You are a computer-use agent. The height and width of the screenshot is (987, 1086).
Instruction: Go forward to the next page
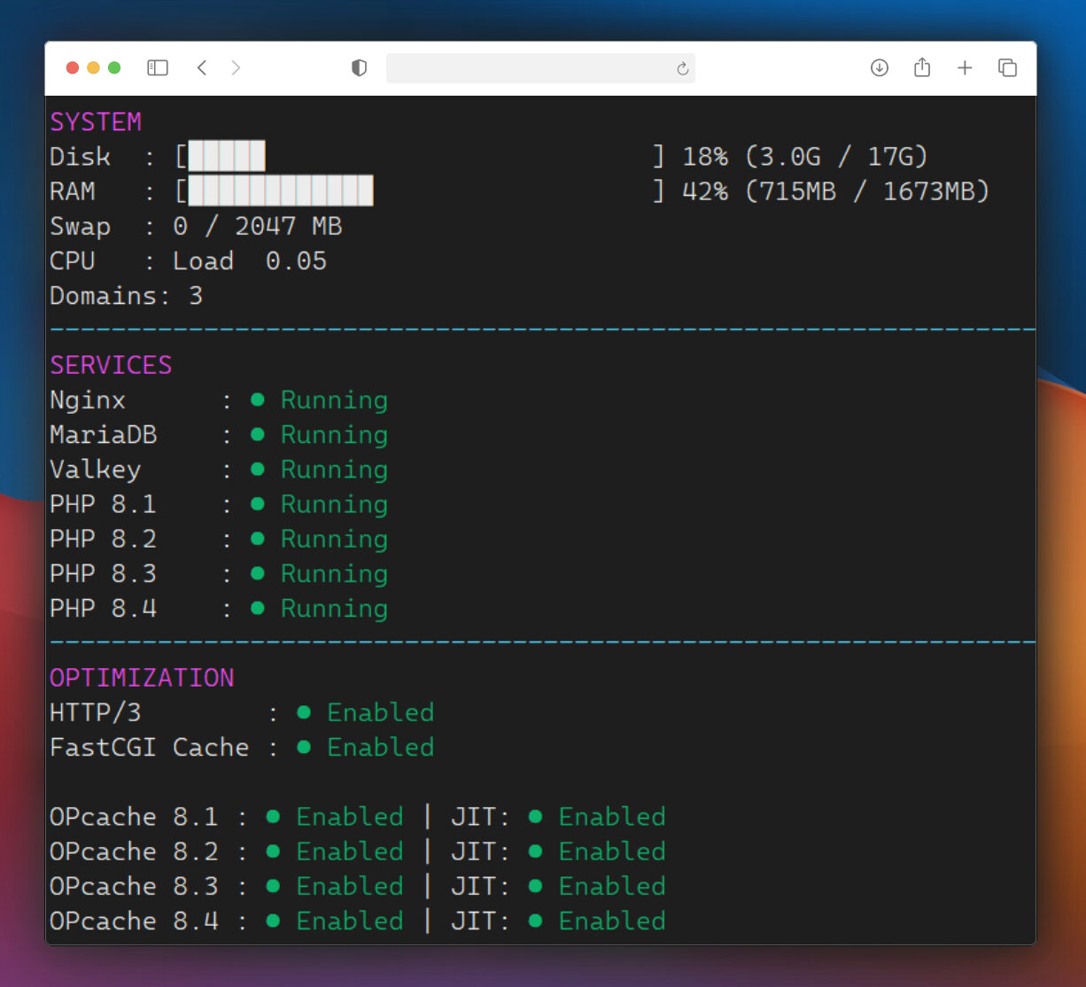coord(236,68)
